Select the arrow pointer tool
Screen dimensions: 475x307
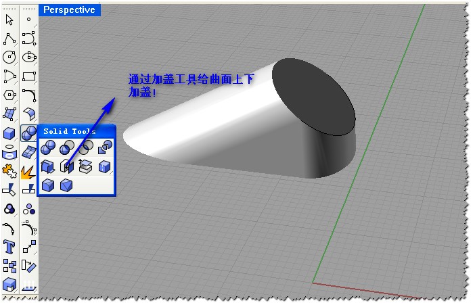(9, 20)
